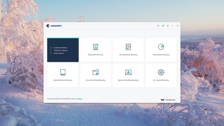This screenshot has height=126, width=224.
Task: Select the System Crash Data Recovery label
Action: pyautogui.click(x=128, y=80)
